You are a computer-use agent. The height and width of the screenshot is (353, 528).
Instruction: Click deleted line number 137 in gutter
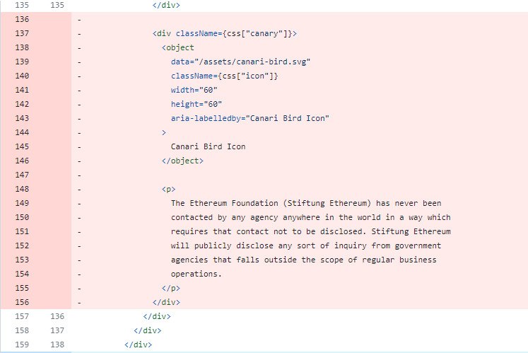coord(22,33)
